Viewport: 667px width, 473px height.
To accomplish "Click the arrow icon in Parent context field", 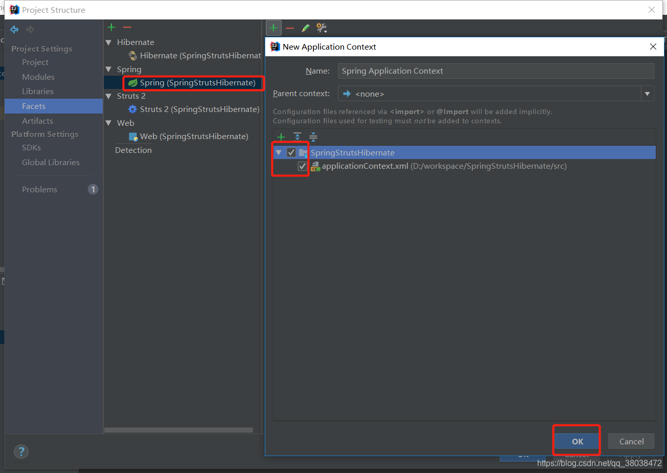I will coord(347,94).
